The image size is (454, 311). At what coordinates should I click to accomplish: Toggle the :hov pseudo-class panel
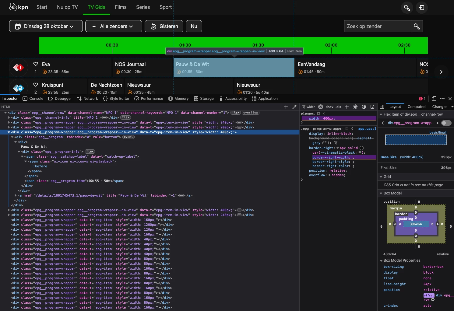pyautogui.click(x=330, y=107)
